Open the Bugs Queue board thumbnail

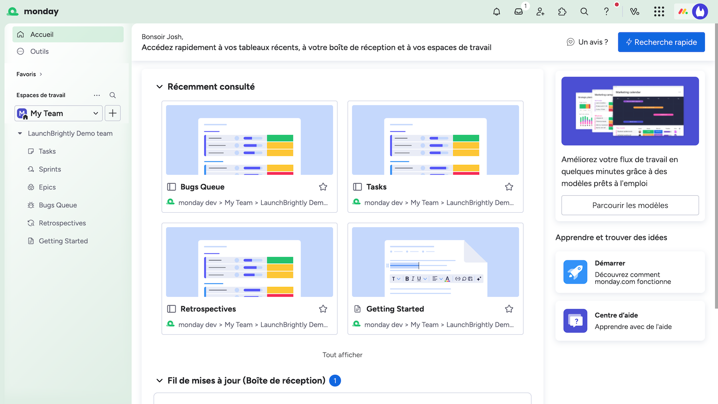click(249, 140)
